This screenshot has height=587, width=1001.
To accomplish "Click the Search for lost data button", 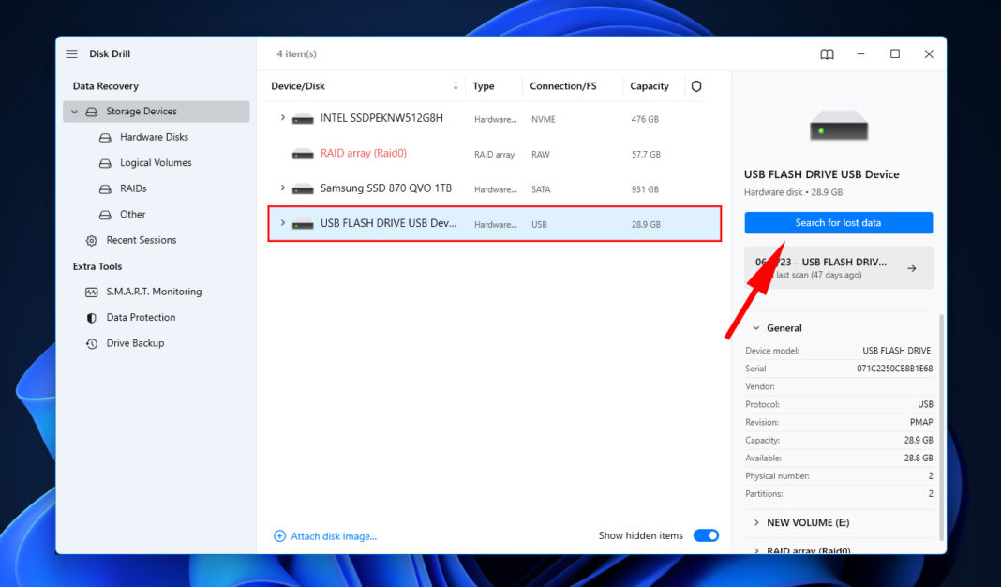I will click(838, 223).
